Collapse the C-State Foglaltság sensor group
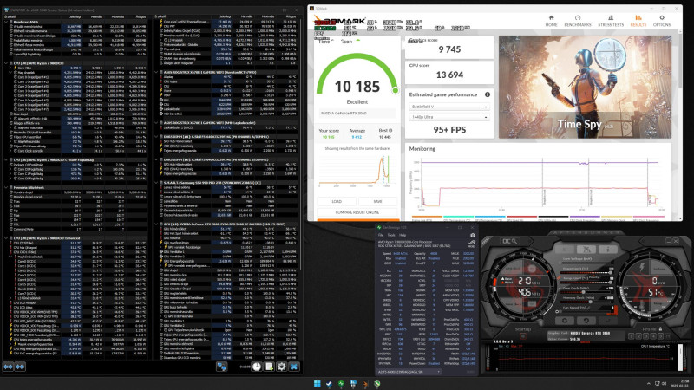The width and height of the screenshot is (694, 390). [x=6, y=160]
